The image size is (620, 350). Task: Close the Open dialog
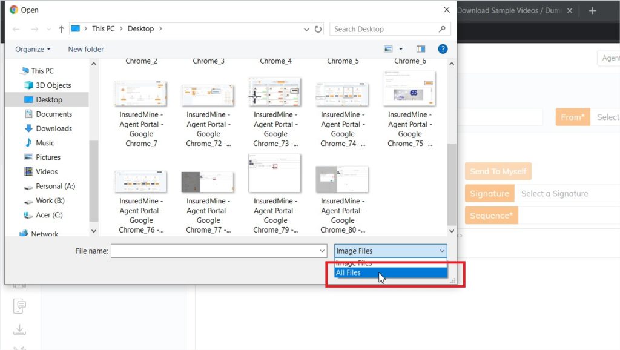click(446, 10)
